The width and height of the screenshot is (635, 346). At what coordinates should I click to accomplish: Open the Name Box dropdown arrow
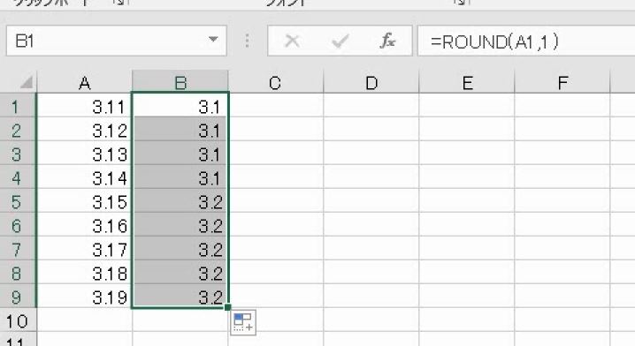(213, 40)
